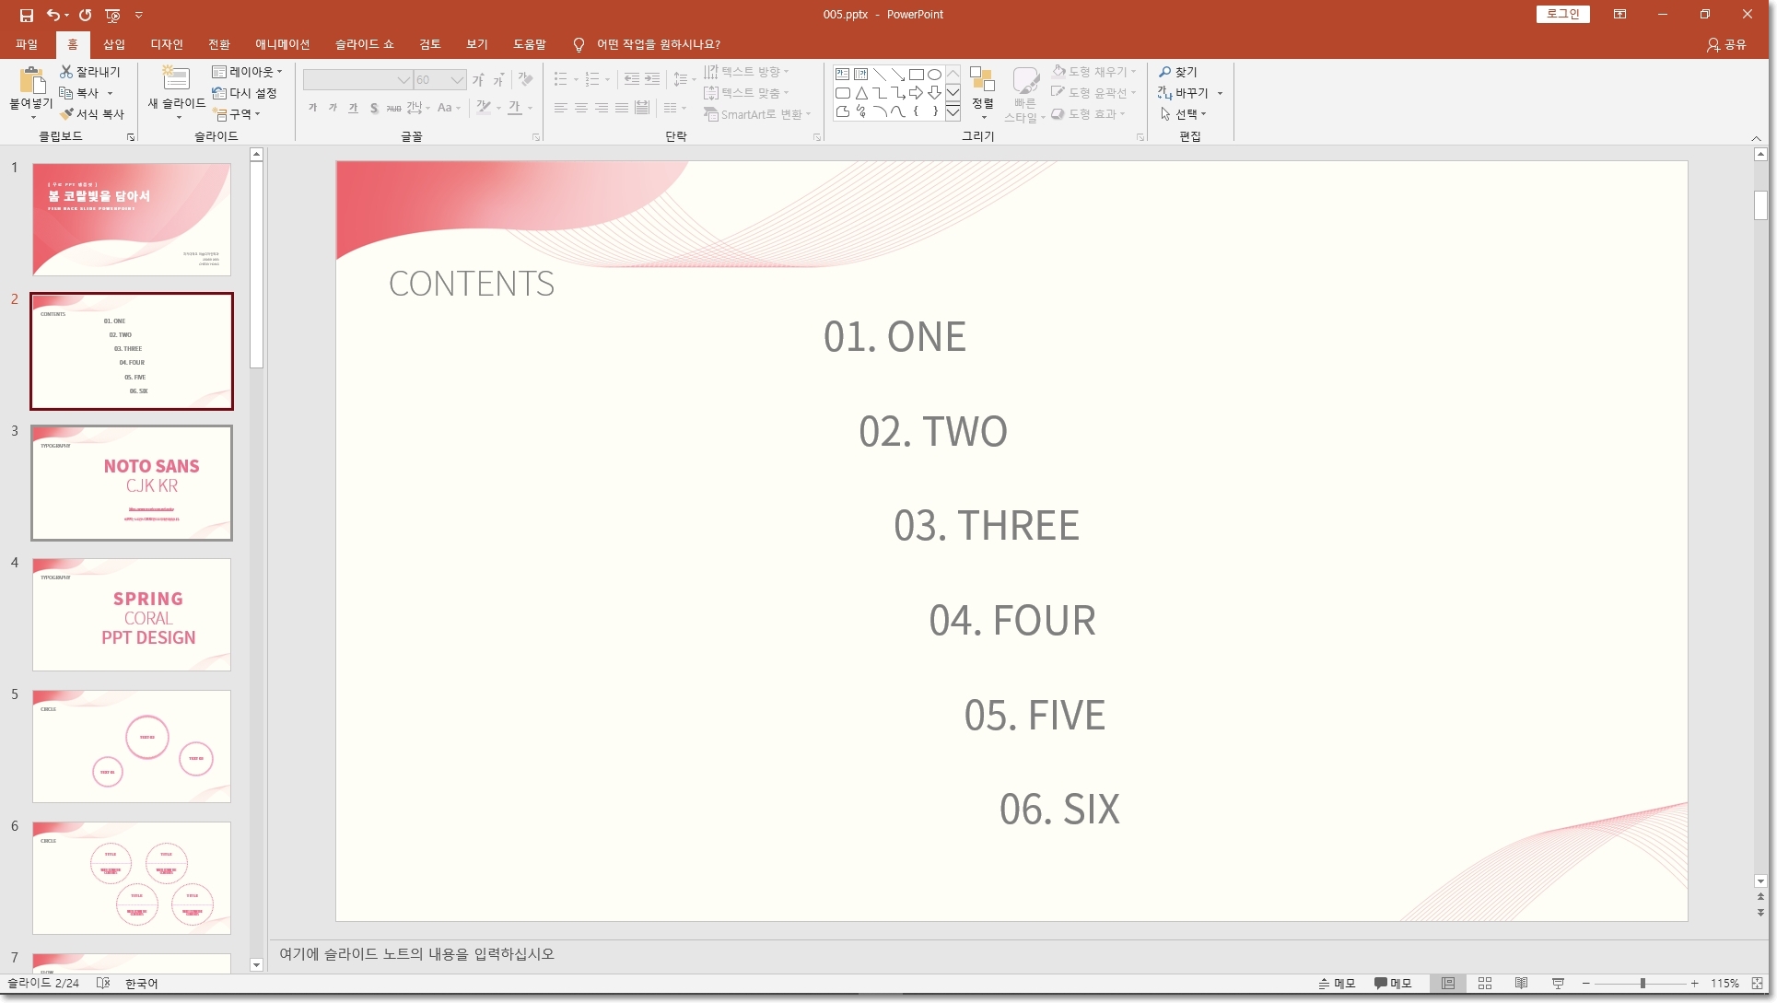Expand the Section (구역) dropdown
1777x1003 pixels.
point(237,114)
